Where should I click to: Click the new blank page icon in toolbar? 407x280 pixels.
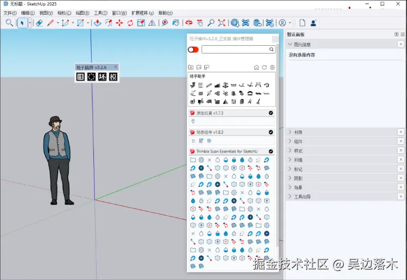pos(302,23)
